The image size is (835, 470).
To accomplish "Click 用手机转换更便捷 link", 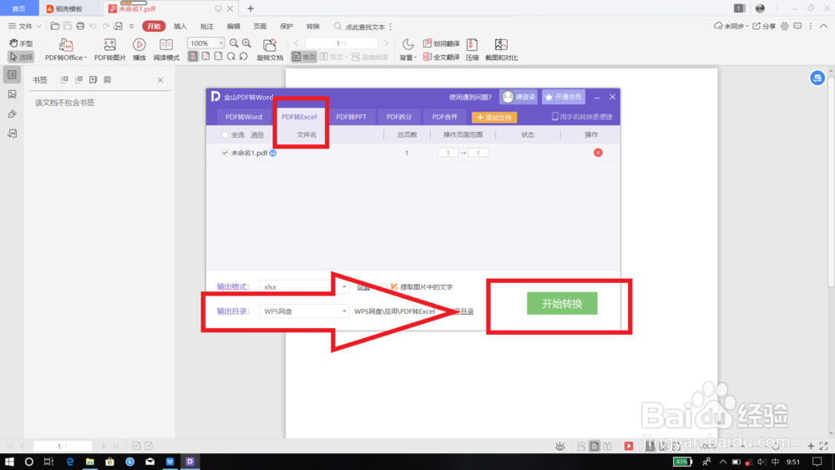I will (582, 117).
